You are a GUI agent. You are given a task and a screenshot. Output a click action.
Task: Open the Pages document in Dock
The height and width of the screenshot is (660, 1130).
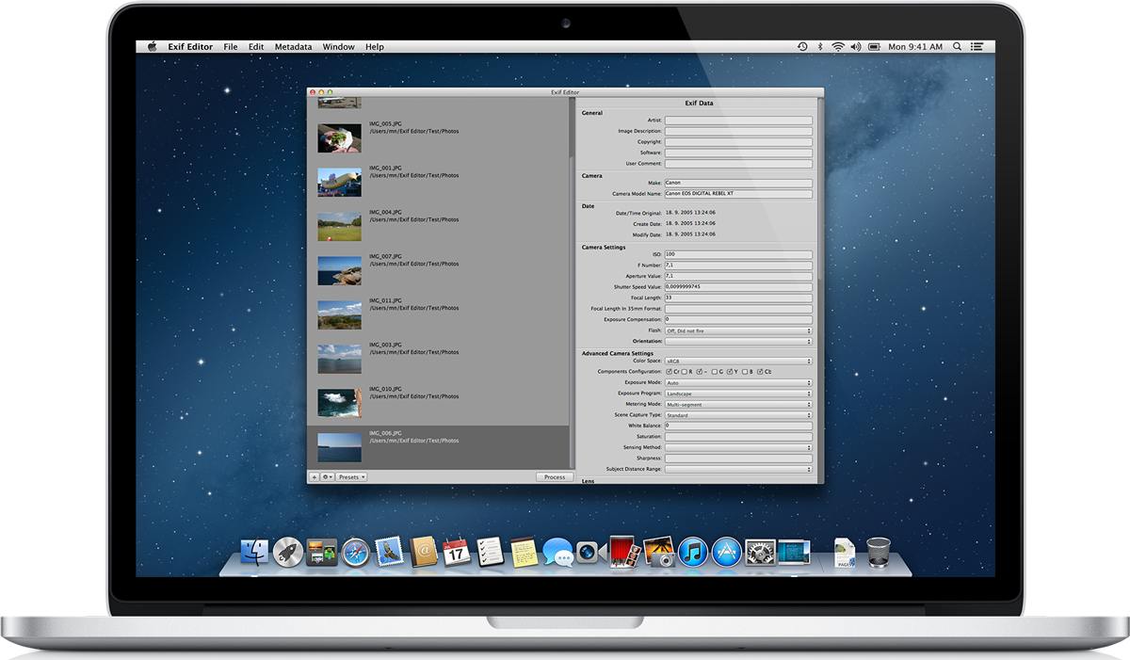(845, 552)
